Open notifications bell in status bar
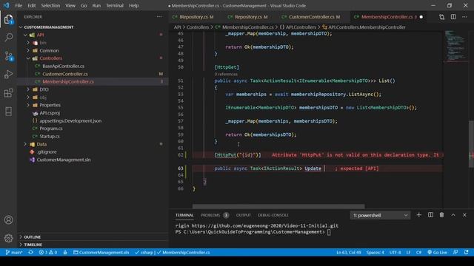The image size is (474, 266). (x=467, y=253)
